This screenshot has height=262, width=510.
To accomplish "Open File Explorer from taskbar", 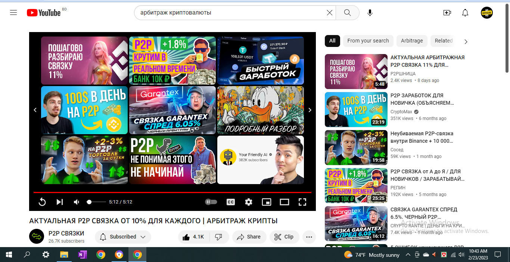I will coord(64,255).
